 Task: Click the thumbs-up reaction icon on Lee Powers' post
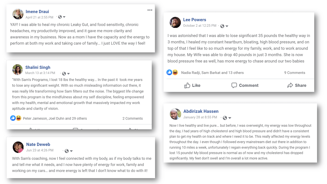point(169,72)
